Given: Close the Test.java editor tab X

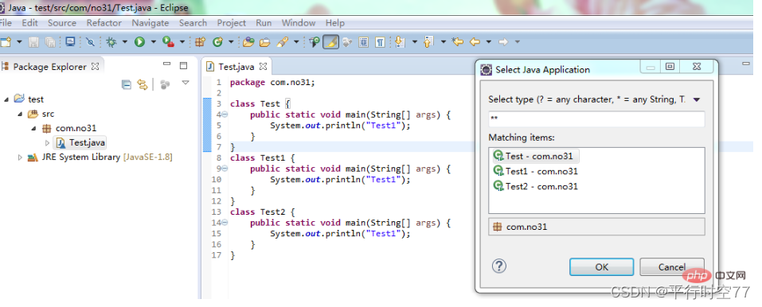Looking at the screenshot, I should (x=263, y=67).
